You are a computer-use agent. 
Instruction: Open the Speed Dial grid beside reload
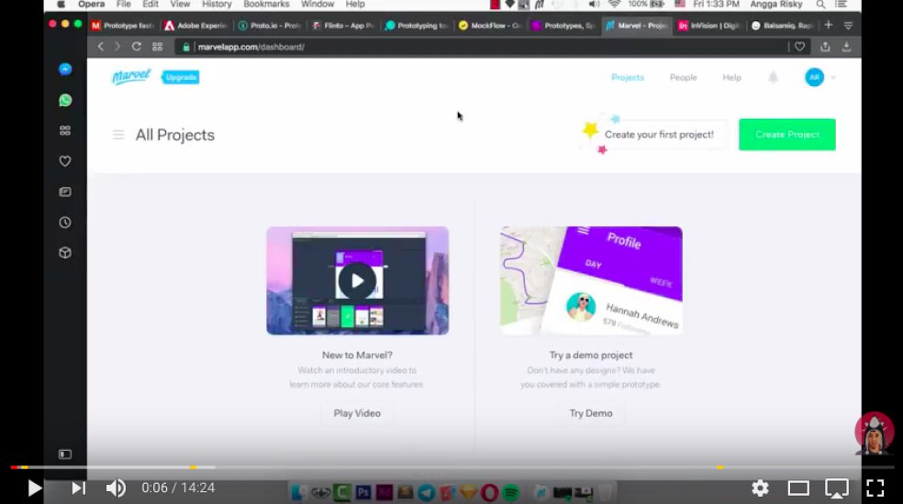[x=157, y=47]
